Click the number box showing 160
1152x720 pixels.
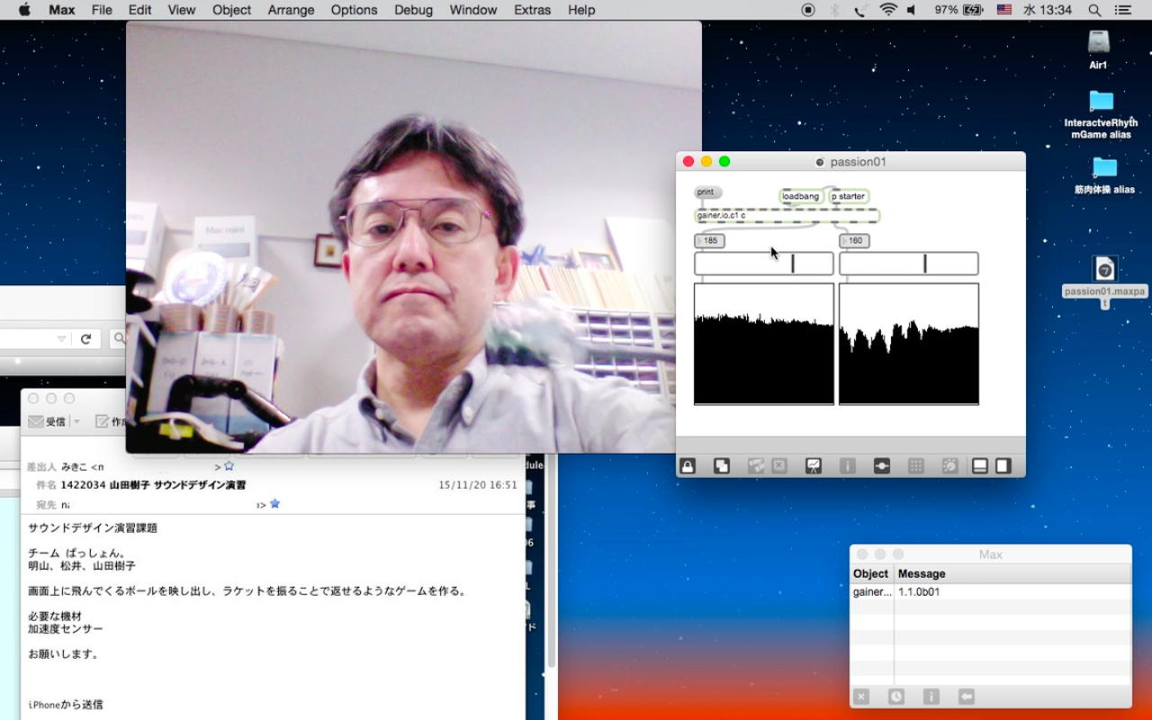pos(854,240)
